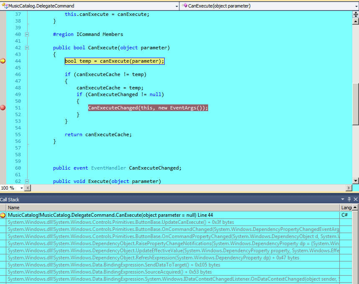
Task: Click line number 58 in the gutter
Action: click(18, 155)
